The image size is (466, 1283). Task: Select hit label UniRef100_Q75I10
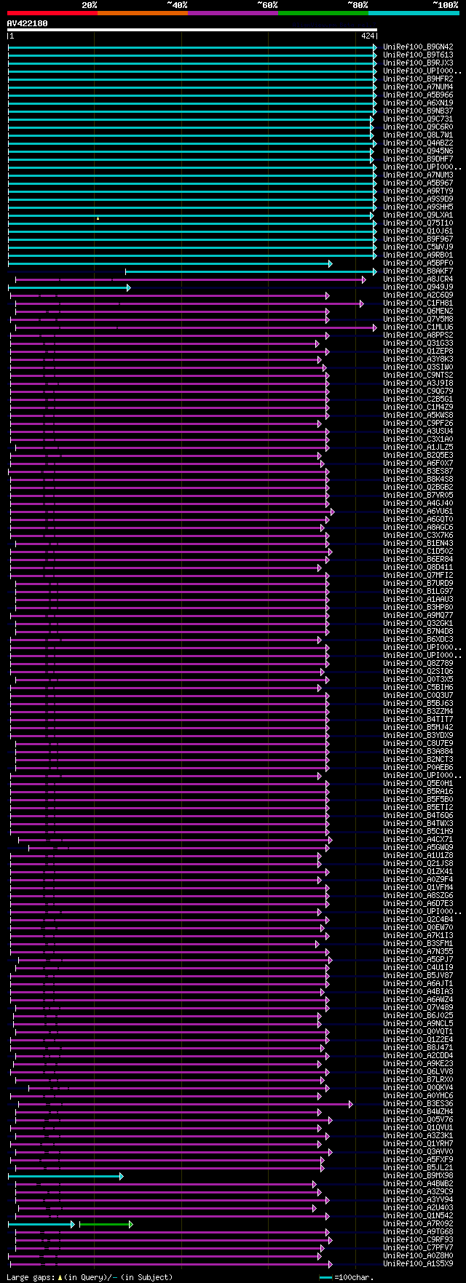pos(418,223)
